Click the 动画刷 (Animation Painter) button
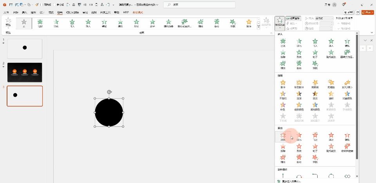 pyautogui.click(x=292, y=28)
